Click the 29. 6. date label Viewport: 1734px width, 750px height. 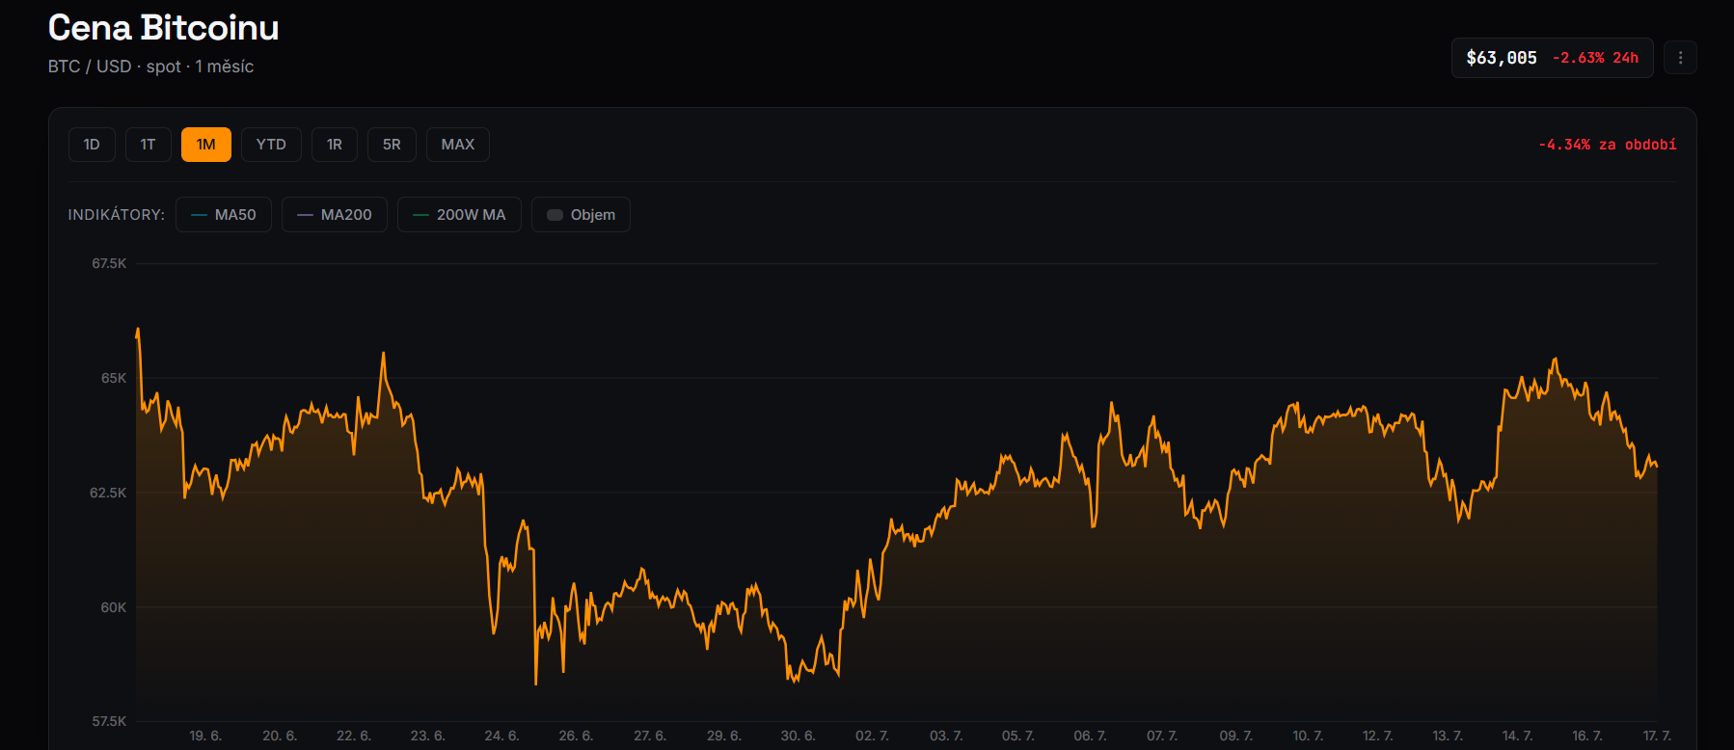pyautogui.click(x=724, y=736)
